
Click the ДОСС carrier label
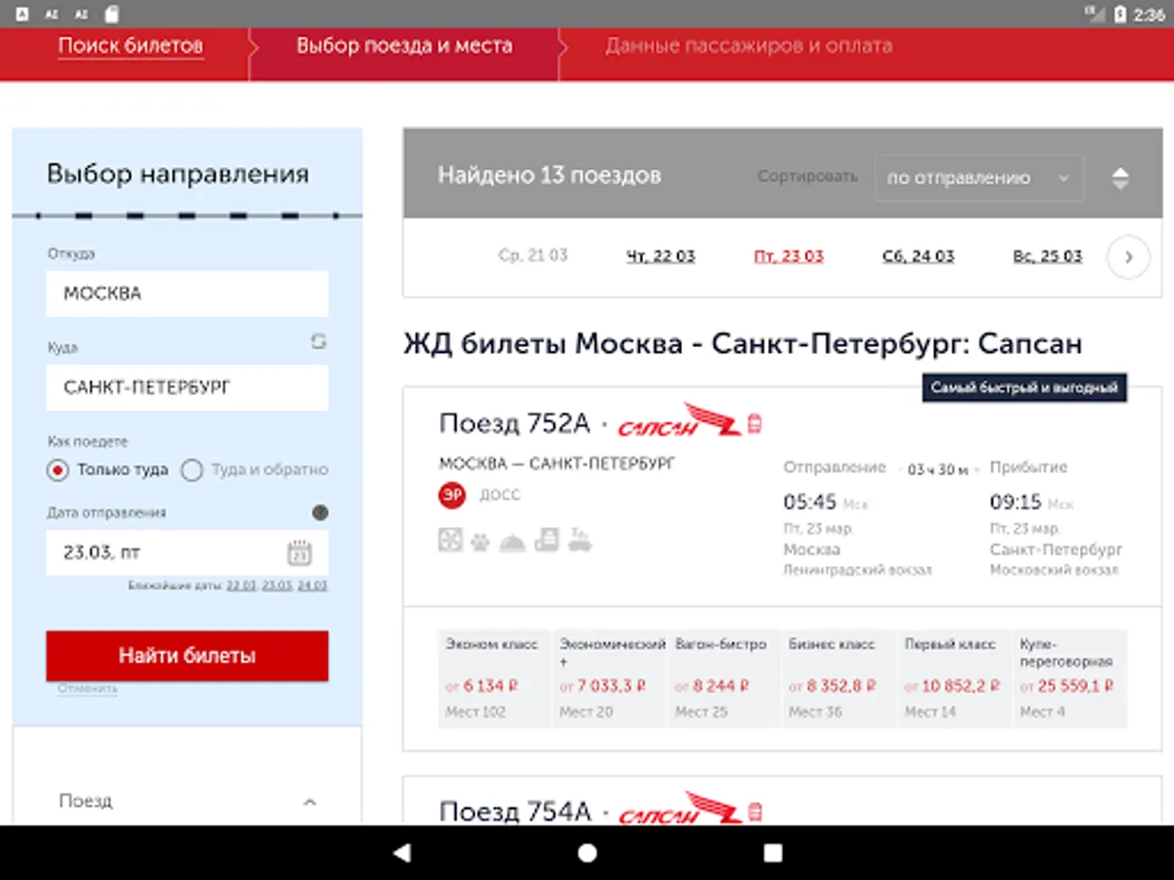(500, 496)
